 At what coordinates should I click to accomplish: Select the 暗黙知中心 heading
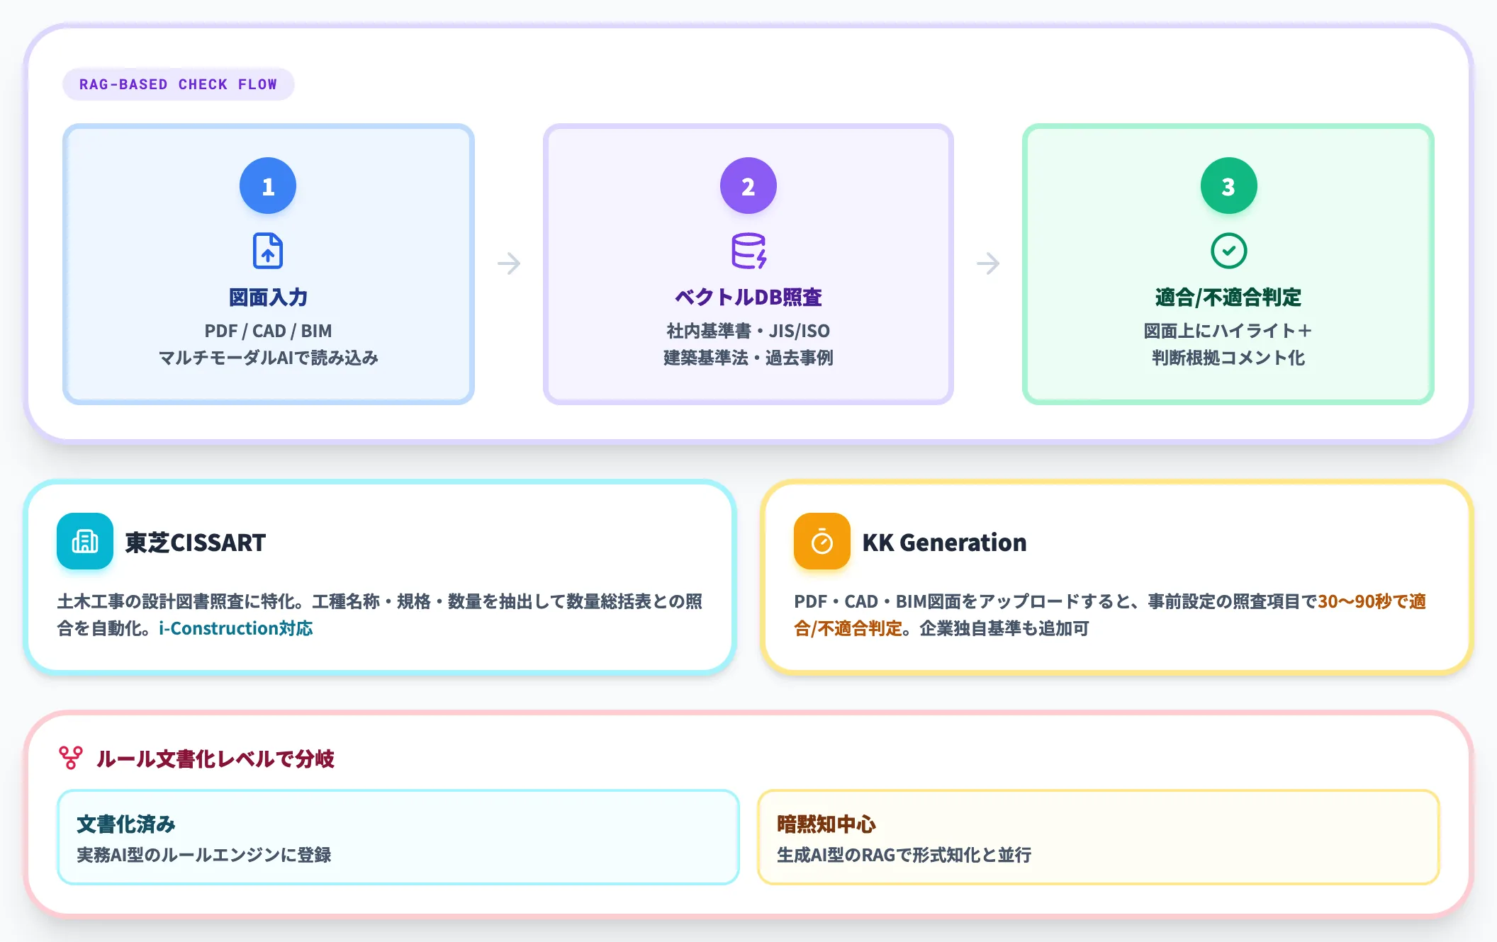(x=826, y=824)
